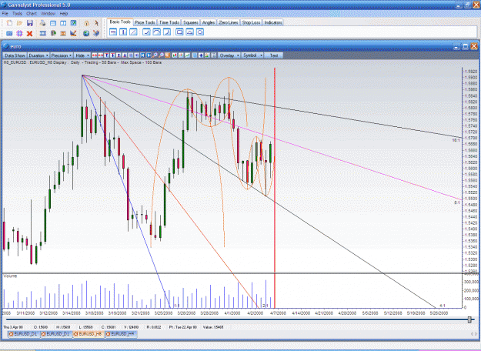
Task: Click the second magnifier zoom icon in chart toolbar
Action: click(x=162, y=55)
